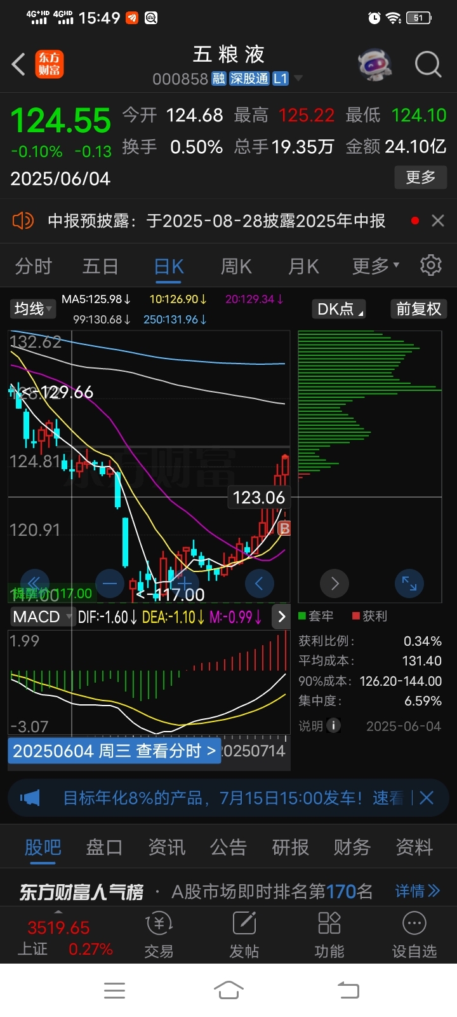This screenshot has width=457, height=1017.
Task: Move chart cursor left one day
Action: [x=259, y=583]
